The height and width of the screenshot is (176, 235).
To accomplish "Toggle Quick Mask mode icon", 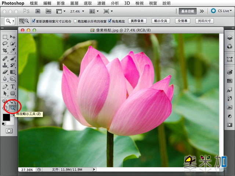I will pyautogui.click(x=9, y=131).
